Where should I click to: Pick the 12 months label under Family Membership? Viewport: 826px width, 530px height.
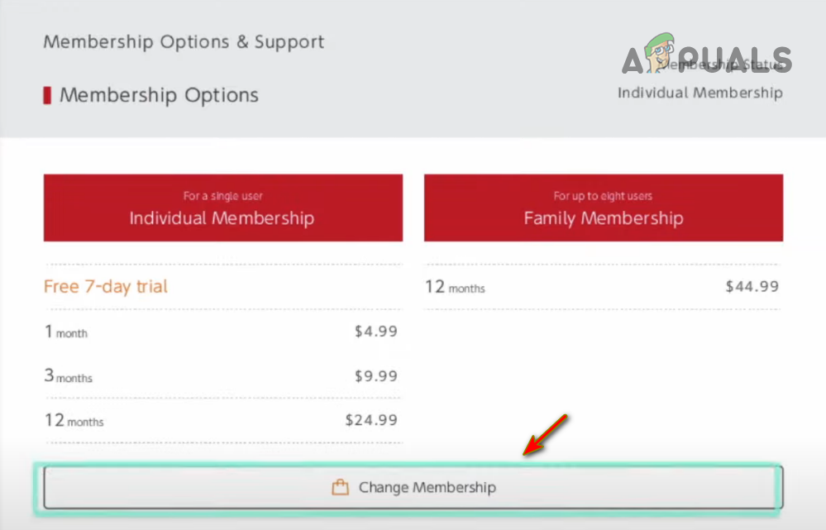tap(455, 287)
